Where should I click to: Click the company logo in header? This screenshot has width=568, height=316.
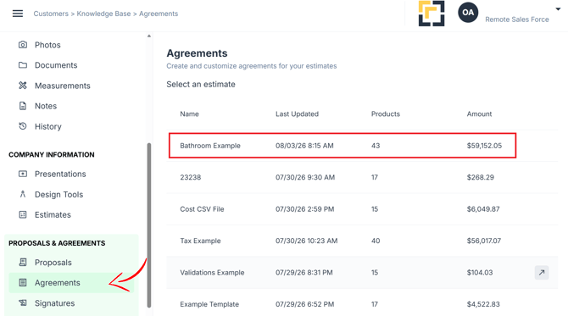pos(432,14)
